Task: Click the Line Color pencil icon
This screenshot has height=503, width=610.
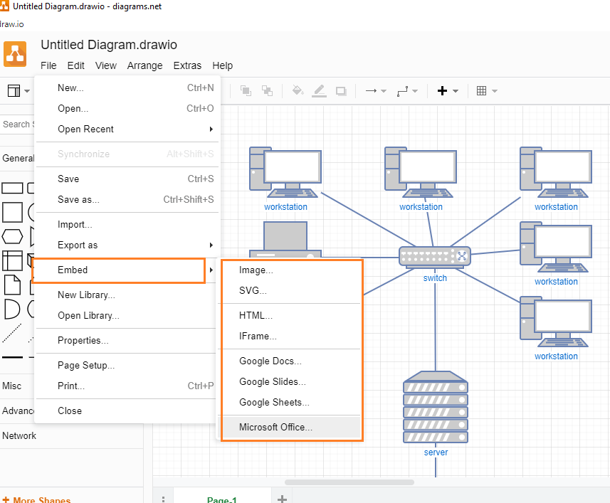Action: tap(319, 91)
